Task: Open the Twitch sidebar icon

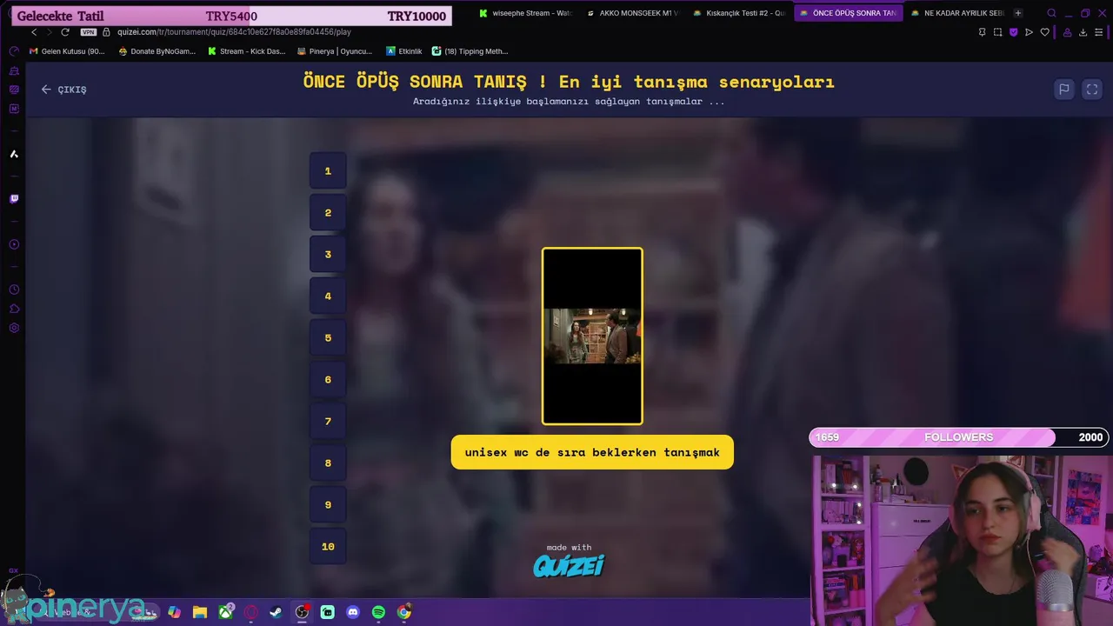Action: (14, 199)
